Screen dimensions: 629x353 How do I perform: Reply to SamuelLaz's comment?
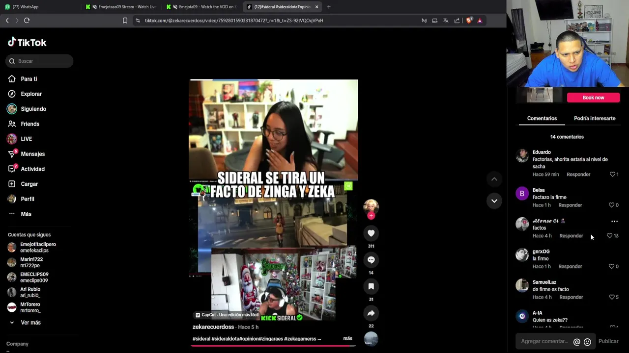point(571,297)
